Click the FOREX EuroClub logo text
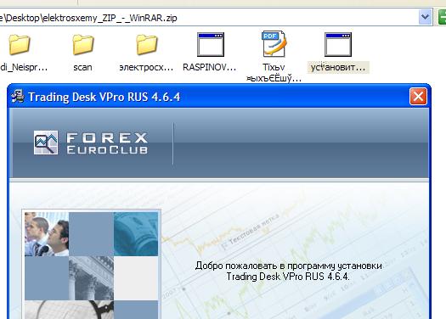The image size is (446, 319). 107,143
